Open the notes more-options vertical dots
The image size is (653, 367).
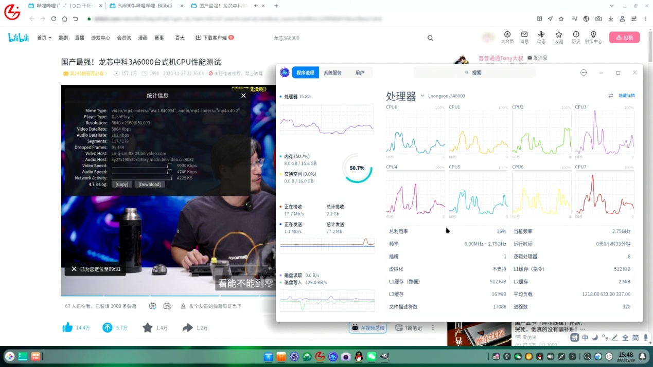[433, 327]
